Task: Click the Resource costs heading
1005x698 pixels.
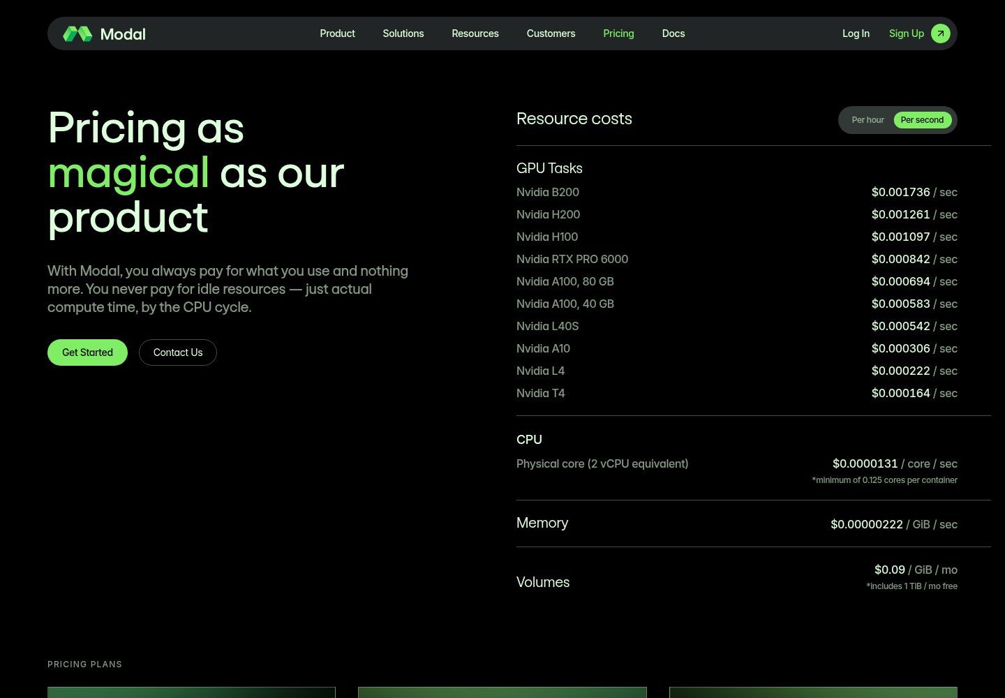Action: click(x=574, y=119)
